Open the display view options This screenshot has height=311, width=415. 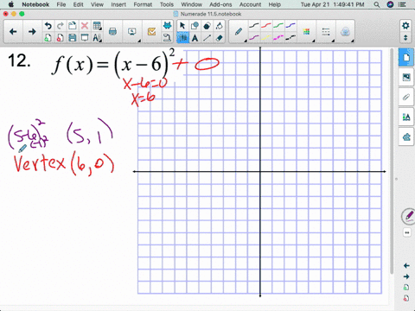click(x=132, y=32)
